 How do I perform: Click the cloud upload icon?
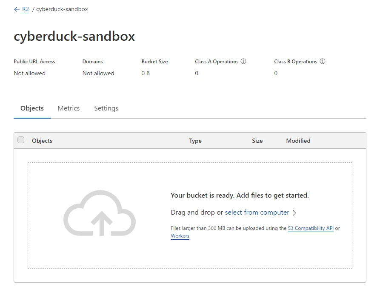[x=100, y=213]
